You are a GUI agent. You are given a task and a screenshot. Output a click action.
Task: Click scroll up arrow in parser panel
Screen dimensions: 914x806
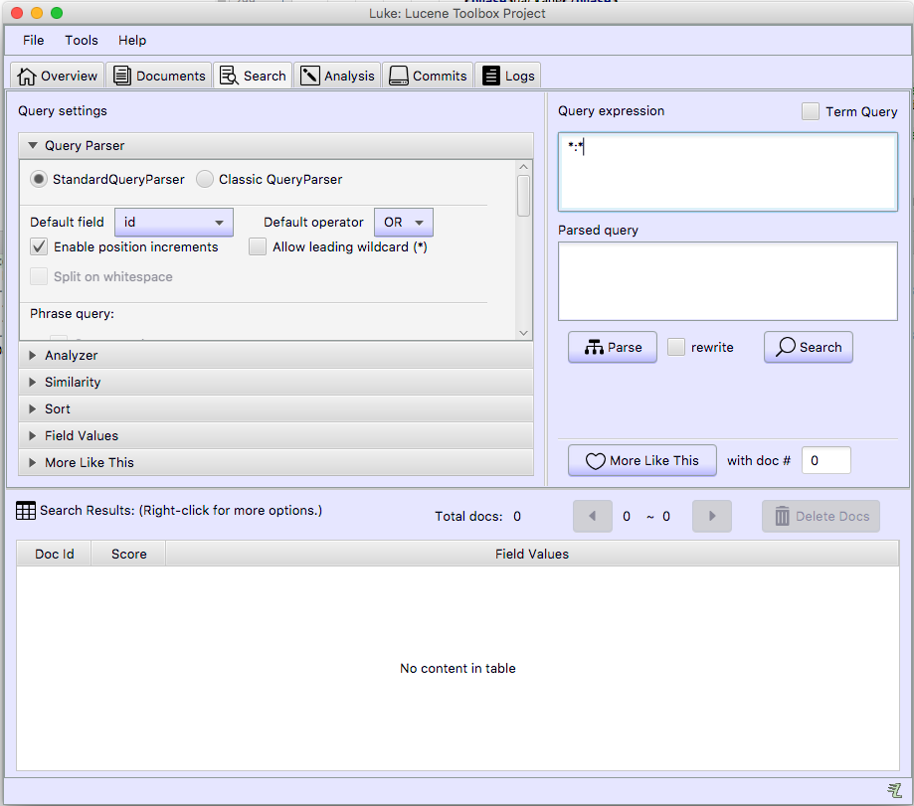click(523, 167)
